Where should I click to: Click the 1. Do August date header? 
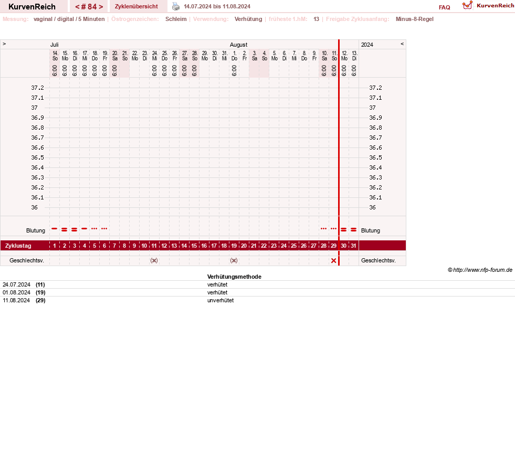234,56
